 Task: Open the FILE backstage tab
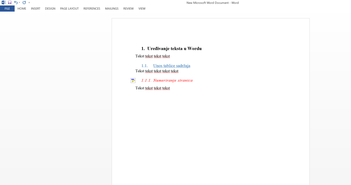tap(7, 9)
